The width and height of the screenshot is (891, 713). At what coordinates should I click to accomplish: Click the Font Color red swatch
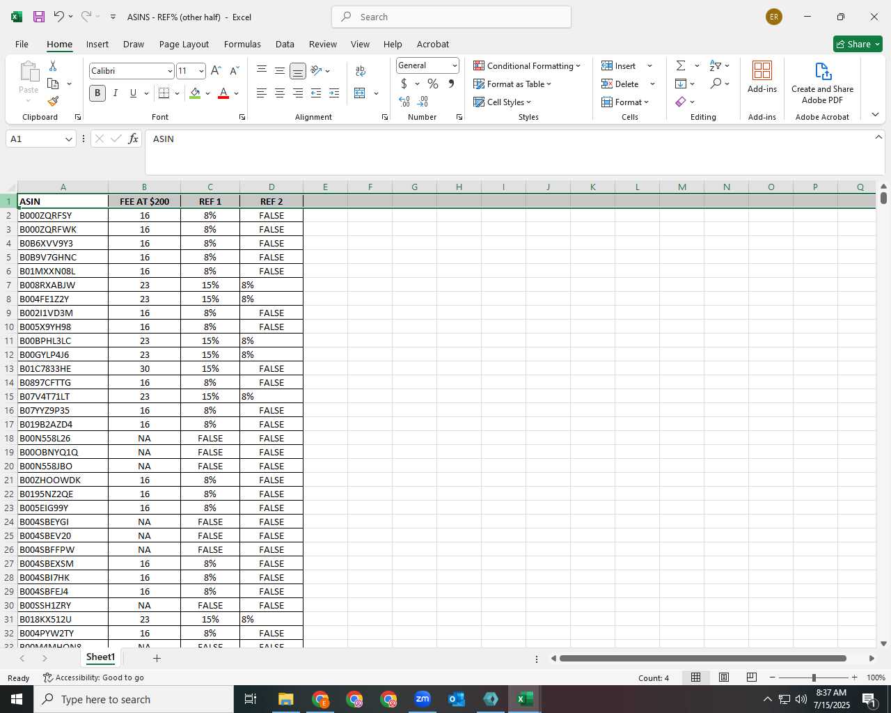pyautogui.click(x=223, y=93)
